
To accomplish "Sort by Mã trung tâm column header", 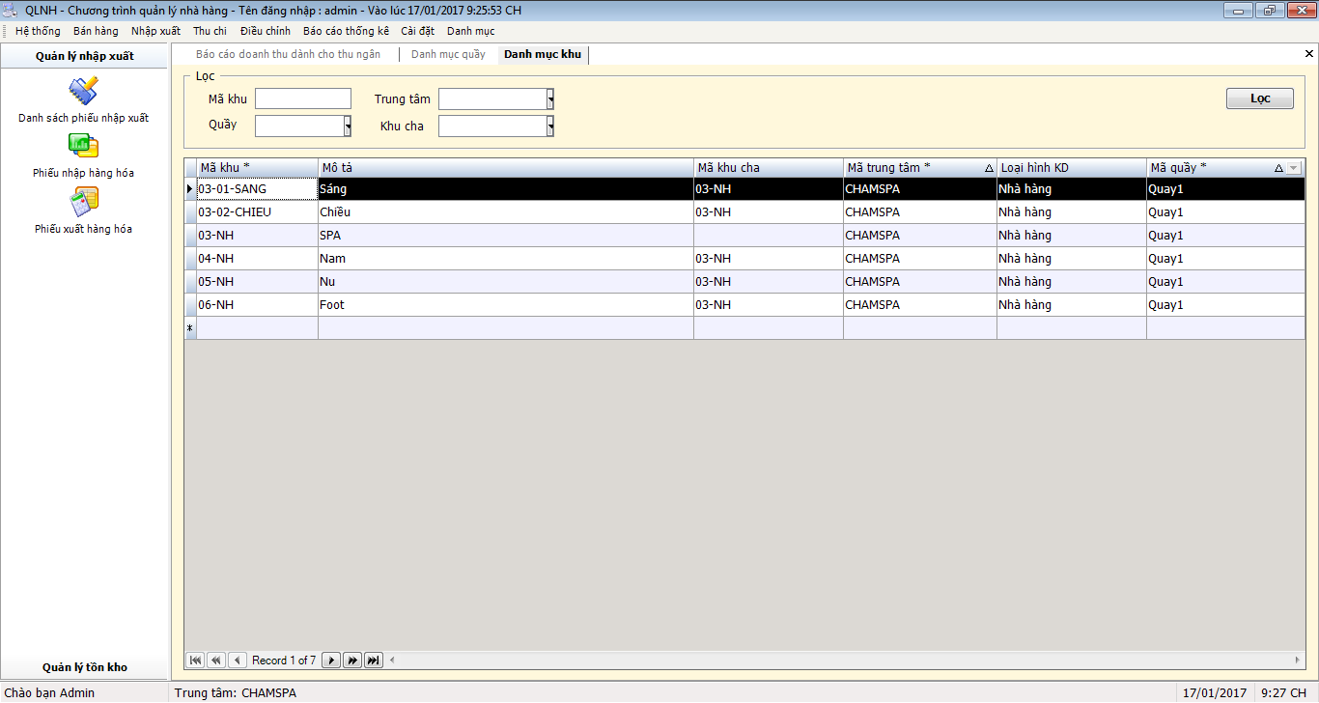I will point(912,168).
